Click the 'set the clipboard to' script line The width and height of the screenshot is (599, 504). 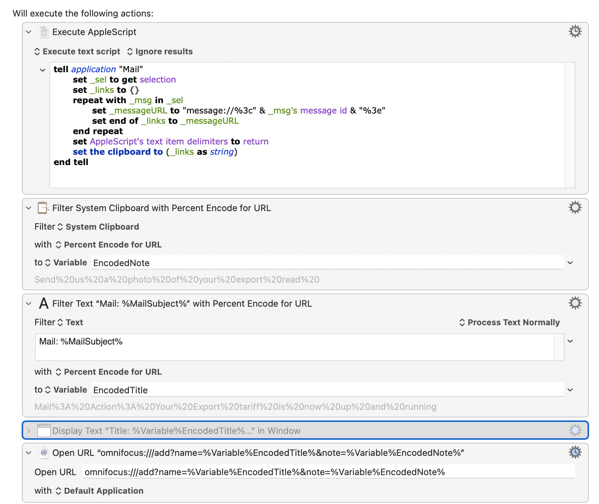155,152
